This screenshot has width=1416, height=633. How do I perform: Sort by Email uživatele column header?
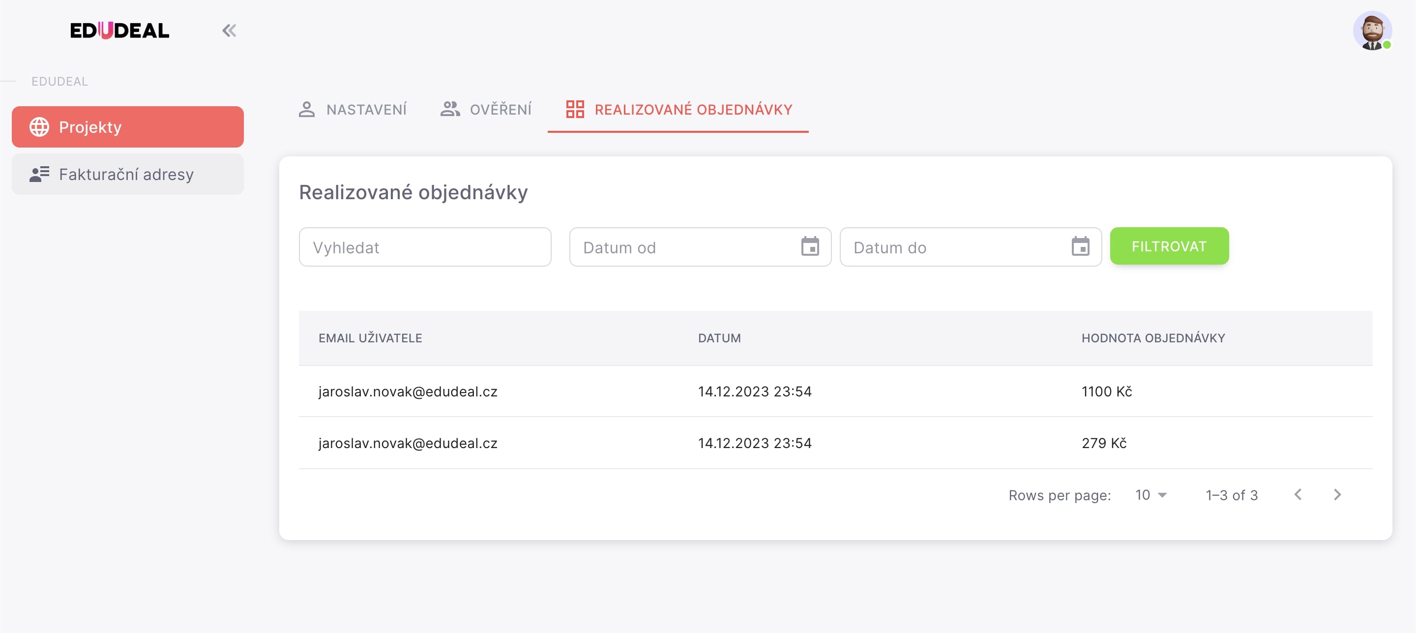click(370, 338)
